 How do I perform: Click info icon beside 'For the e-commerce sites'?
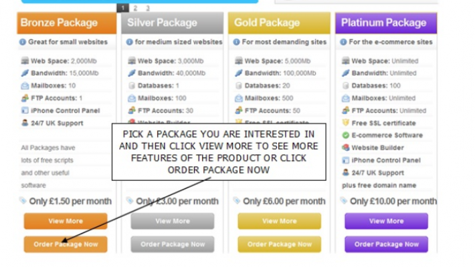click(x=344, y=42)
